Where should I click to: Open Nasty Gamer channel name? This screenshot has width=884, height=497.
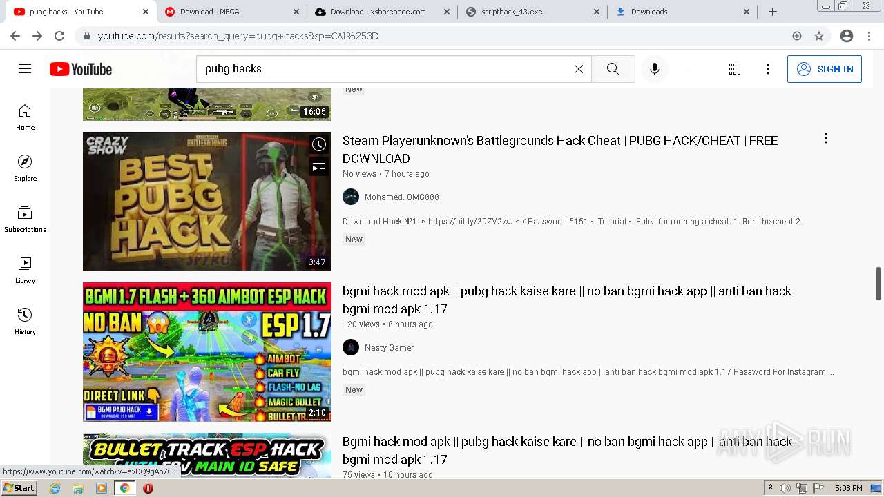(389, 347)
